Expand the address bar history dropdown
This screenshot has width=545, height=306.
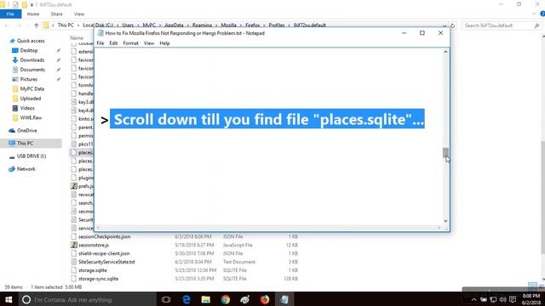click(445, 25)
